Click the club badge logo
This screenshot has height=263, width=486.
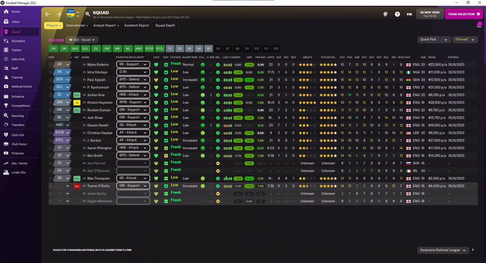coord(71,14)
